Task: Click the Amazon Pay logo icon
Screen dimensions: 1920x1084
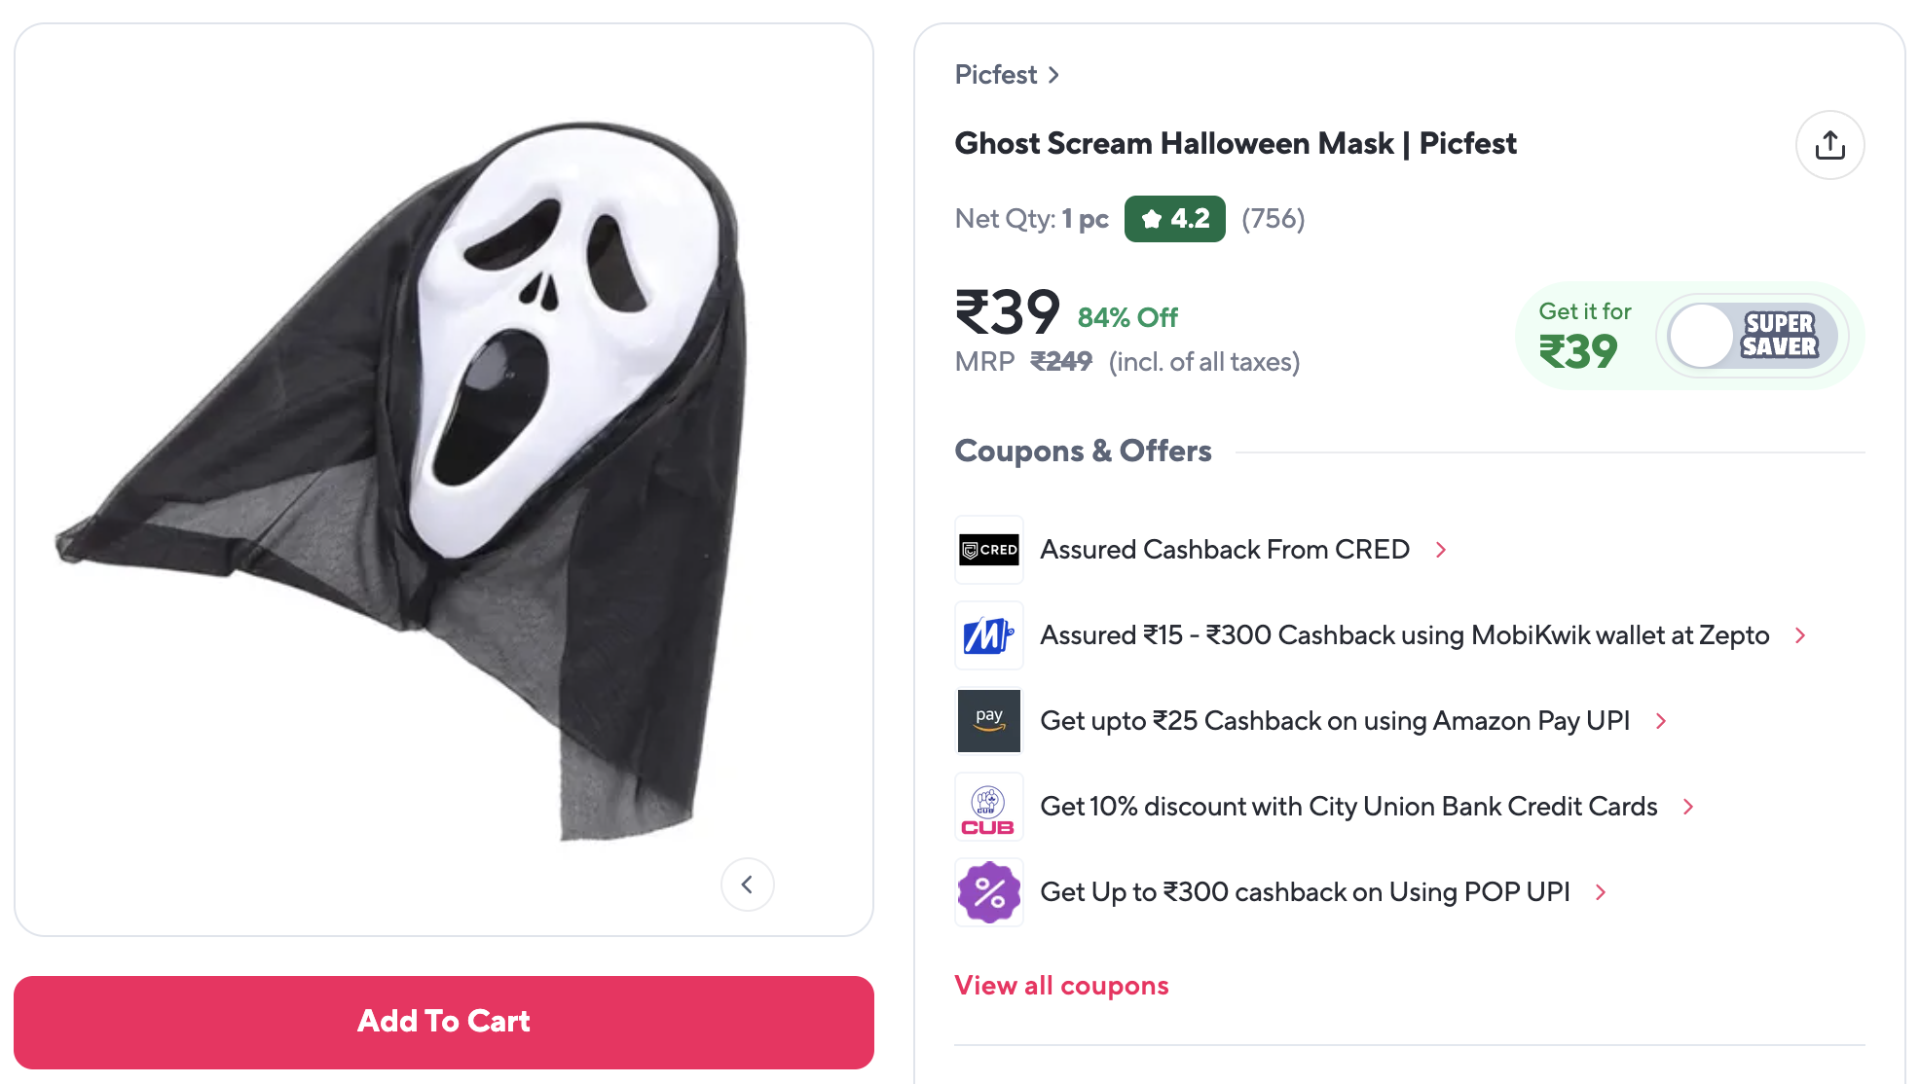Action: (988, 721)
